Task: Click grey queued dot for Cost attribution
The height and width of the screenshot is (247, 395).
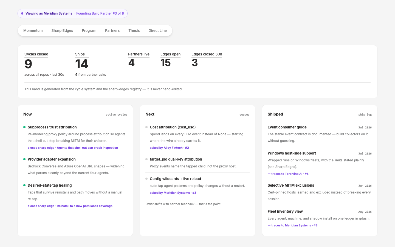Action: (x=146, y=127)
